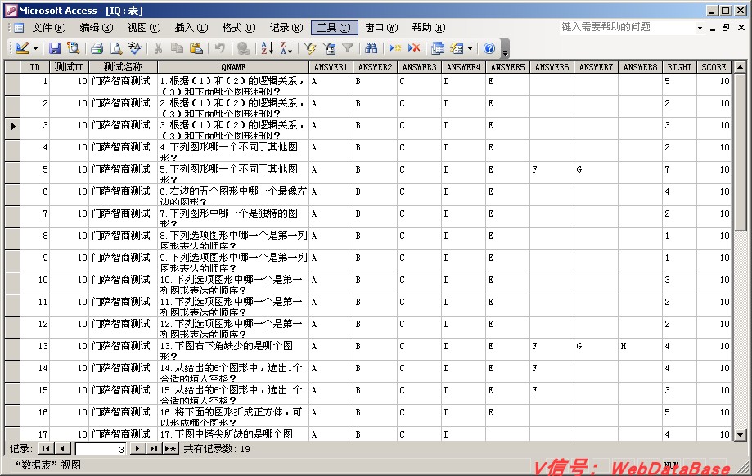
Task: Open the 插入(I) menu
Action: pyautogui.click(x=191, y=28)
